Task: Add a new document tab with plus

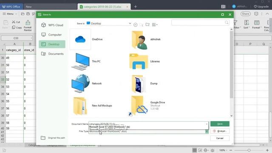Action: pos(136,7)
